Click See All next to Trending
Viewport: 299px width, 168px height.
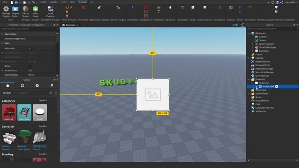43,154
